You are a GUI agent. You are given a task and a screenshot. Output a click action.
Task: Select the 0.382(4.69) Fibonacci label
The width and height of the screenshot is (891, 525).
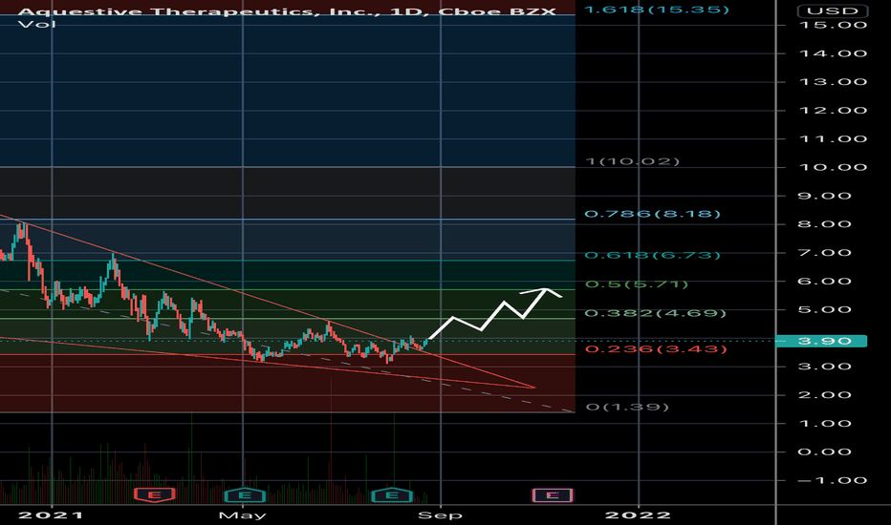(x=655, y=313)
